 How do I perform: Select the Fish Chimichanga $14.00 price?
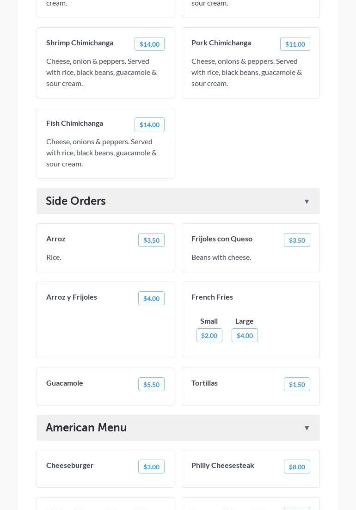[149, 125]
